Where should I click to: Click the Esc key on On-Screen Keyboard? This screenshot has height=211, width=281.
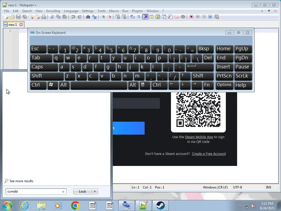38,49
